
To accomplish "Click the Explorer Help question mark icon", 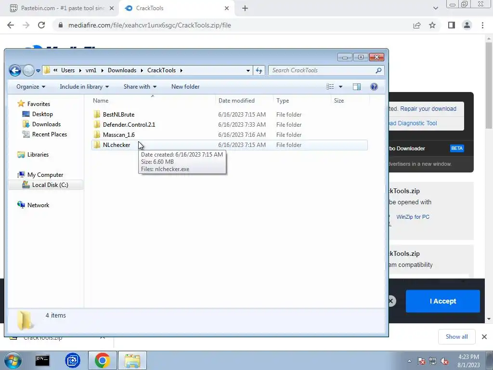I will tap(374, 87).
